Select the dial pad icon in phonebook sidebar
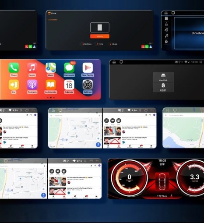The image size is (204, 223). [166, 18]
